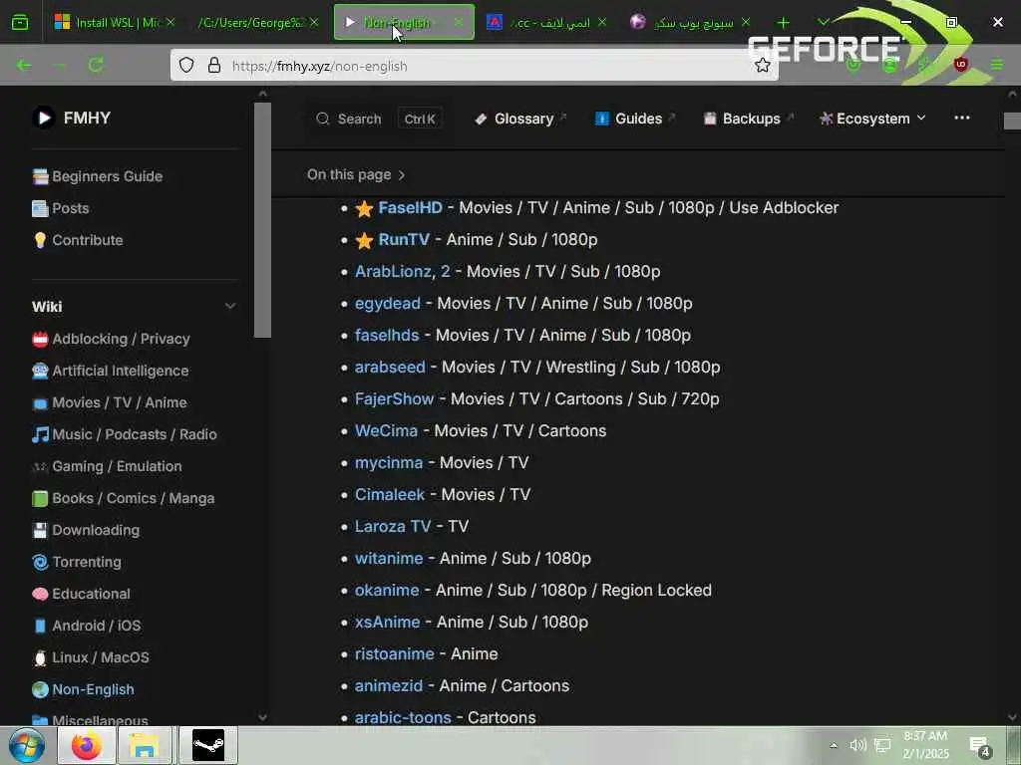
Task: Open ArabLionz mirror link 2
Action: pos(446,271)
